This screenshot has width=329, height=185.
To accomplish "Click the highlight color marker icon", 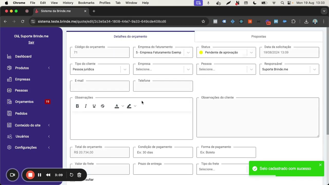I will [129, 106].
